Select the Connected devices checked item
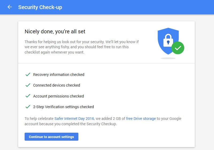The height and width of the screenshot is (150, 214). tap(56, 85)
